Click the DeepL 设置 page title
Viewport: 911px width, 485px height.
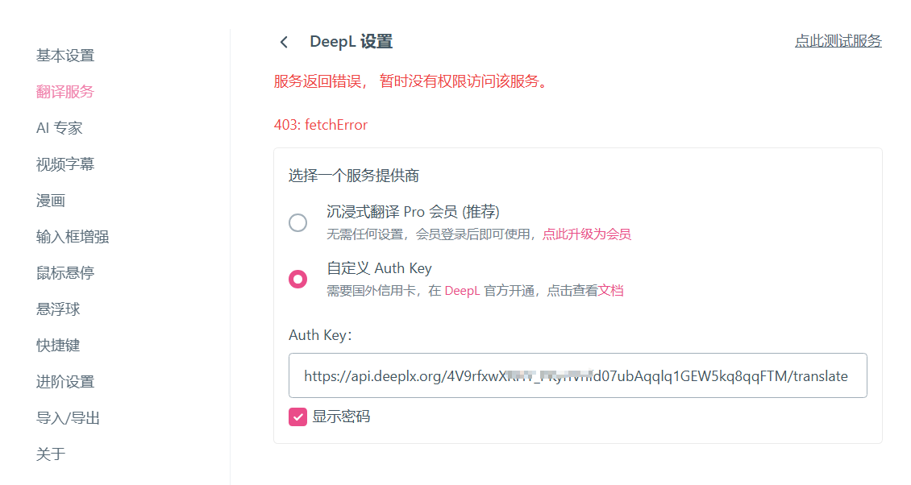[x=351, y=42]
